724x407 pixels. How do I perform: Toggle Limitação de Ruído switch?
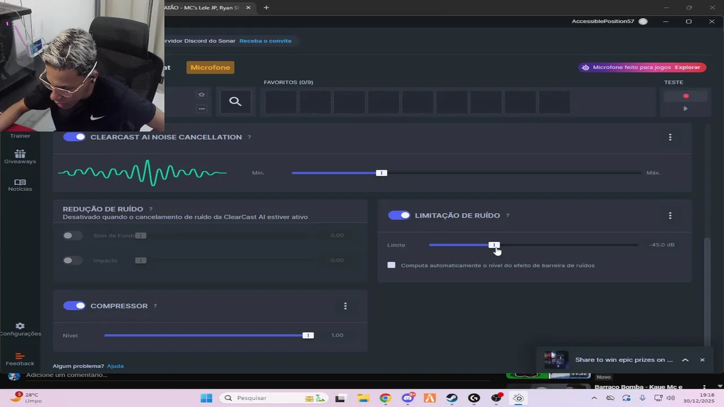point(399,215)
